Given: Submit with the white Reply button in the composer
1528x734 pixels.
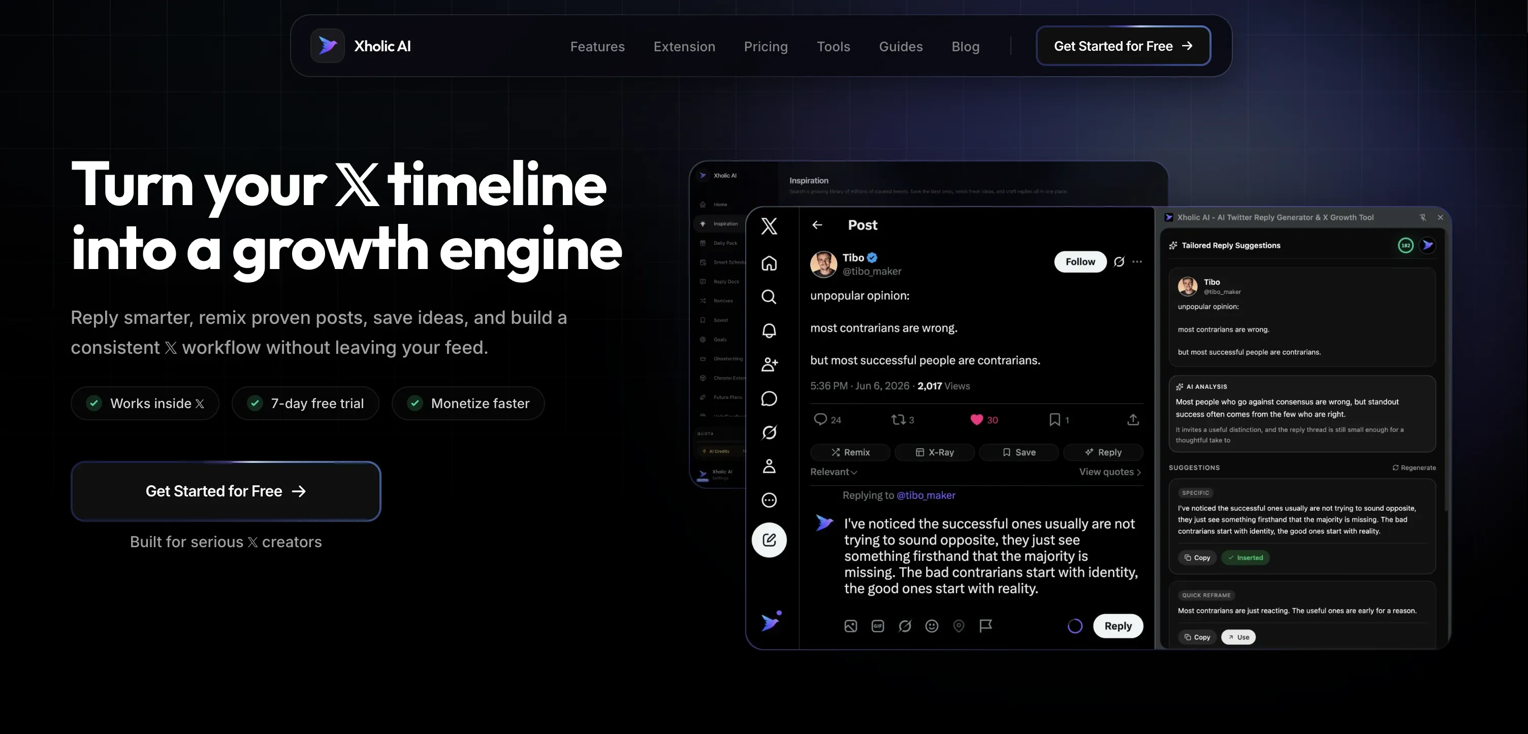Looking at the screenshot, I should [x=1118, y=625].
